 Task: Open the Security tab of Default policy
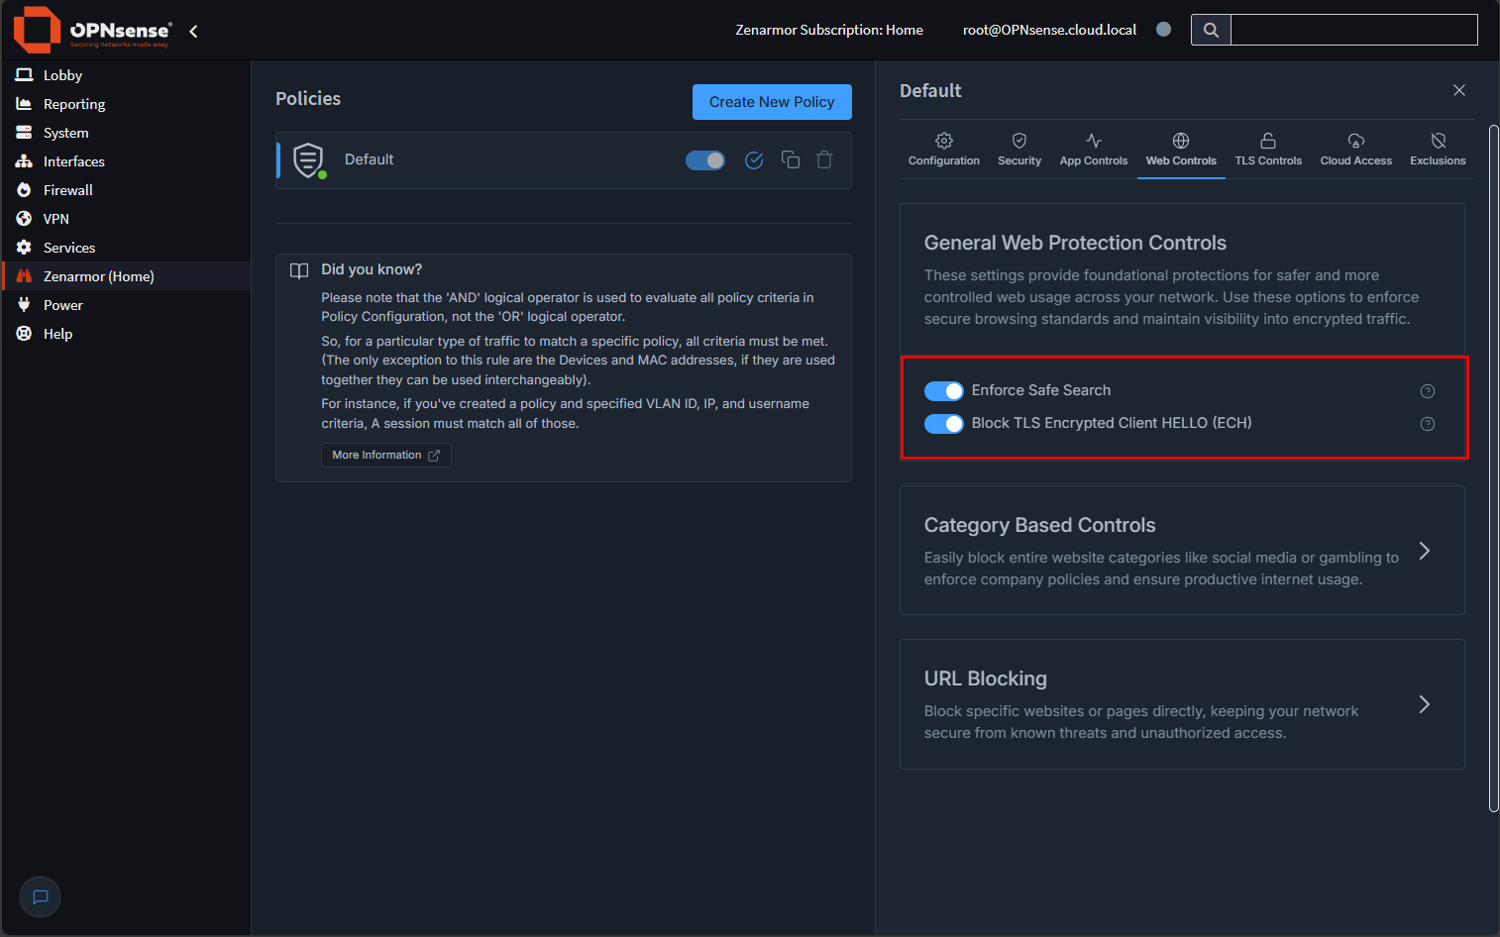click(x=1018, y=149)
